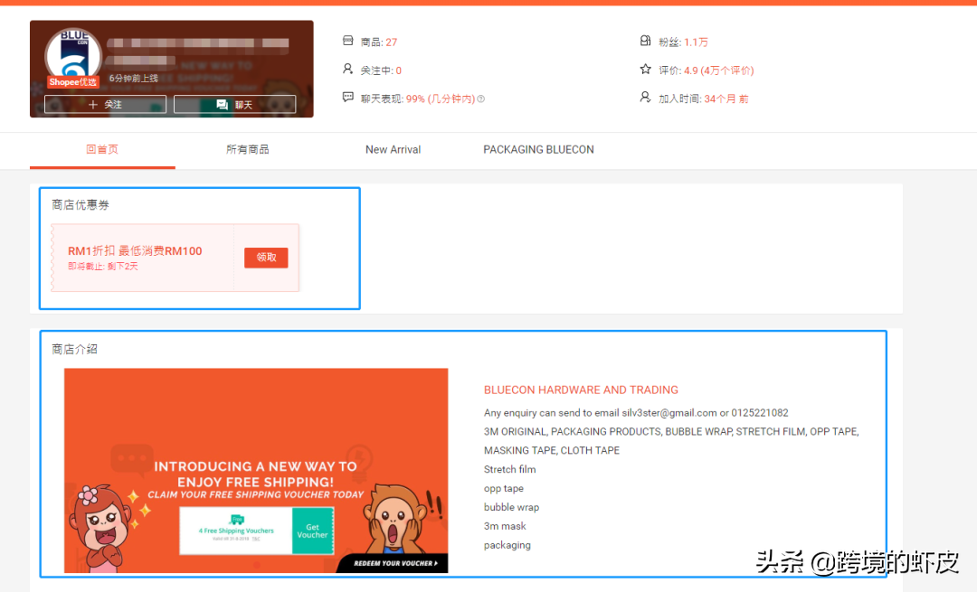The width and height of the screenshot is (977, 592).
Task: Click the enquiry email line text
Action: (636, 413)
